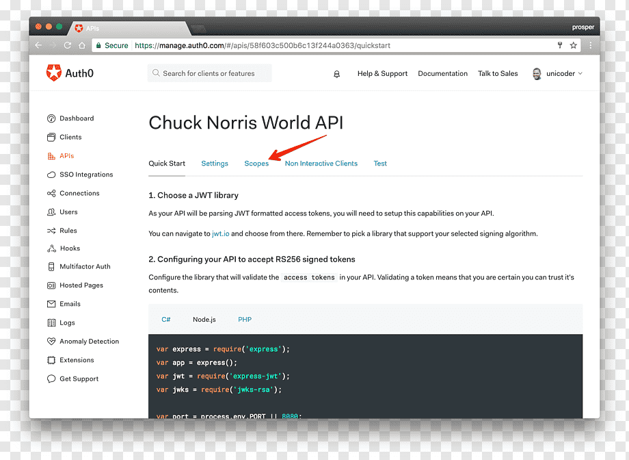
Task: Follow the jwt.io link
Action: tap(220, 233)
